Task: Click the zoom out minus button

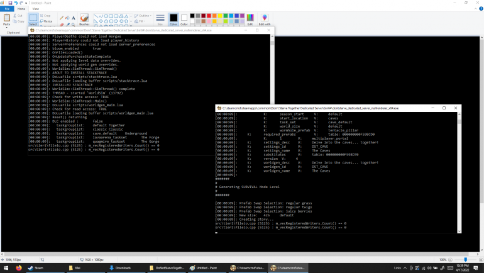Action: point(450,260)
